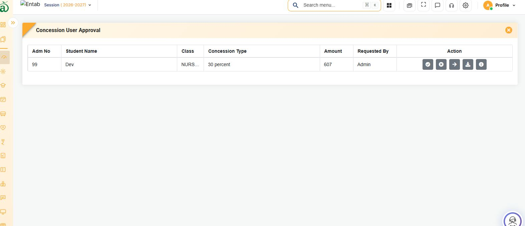Open settings via the gear icon
The image size is (525, 226).
466,5
